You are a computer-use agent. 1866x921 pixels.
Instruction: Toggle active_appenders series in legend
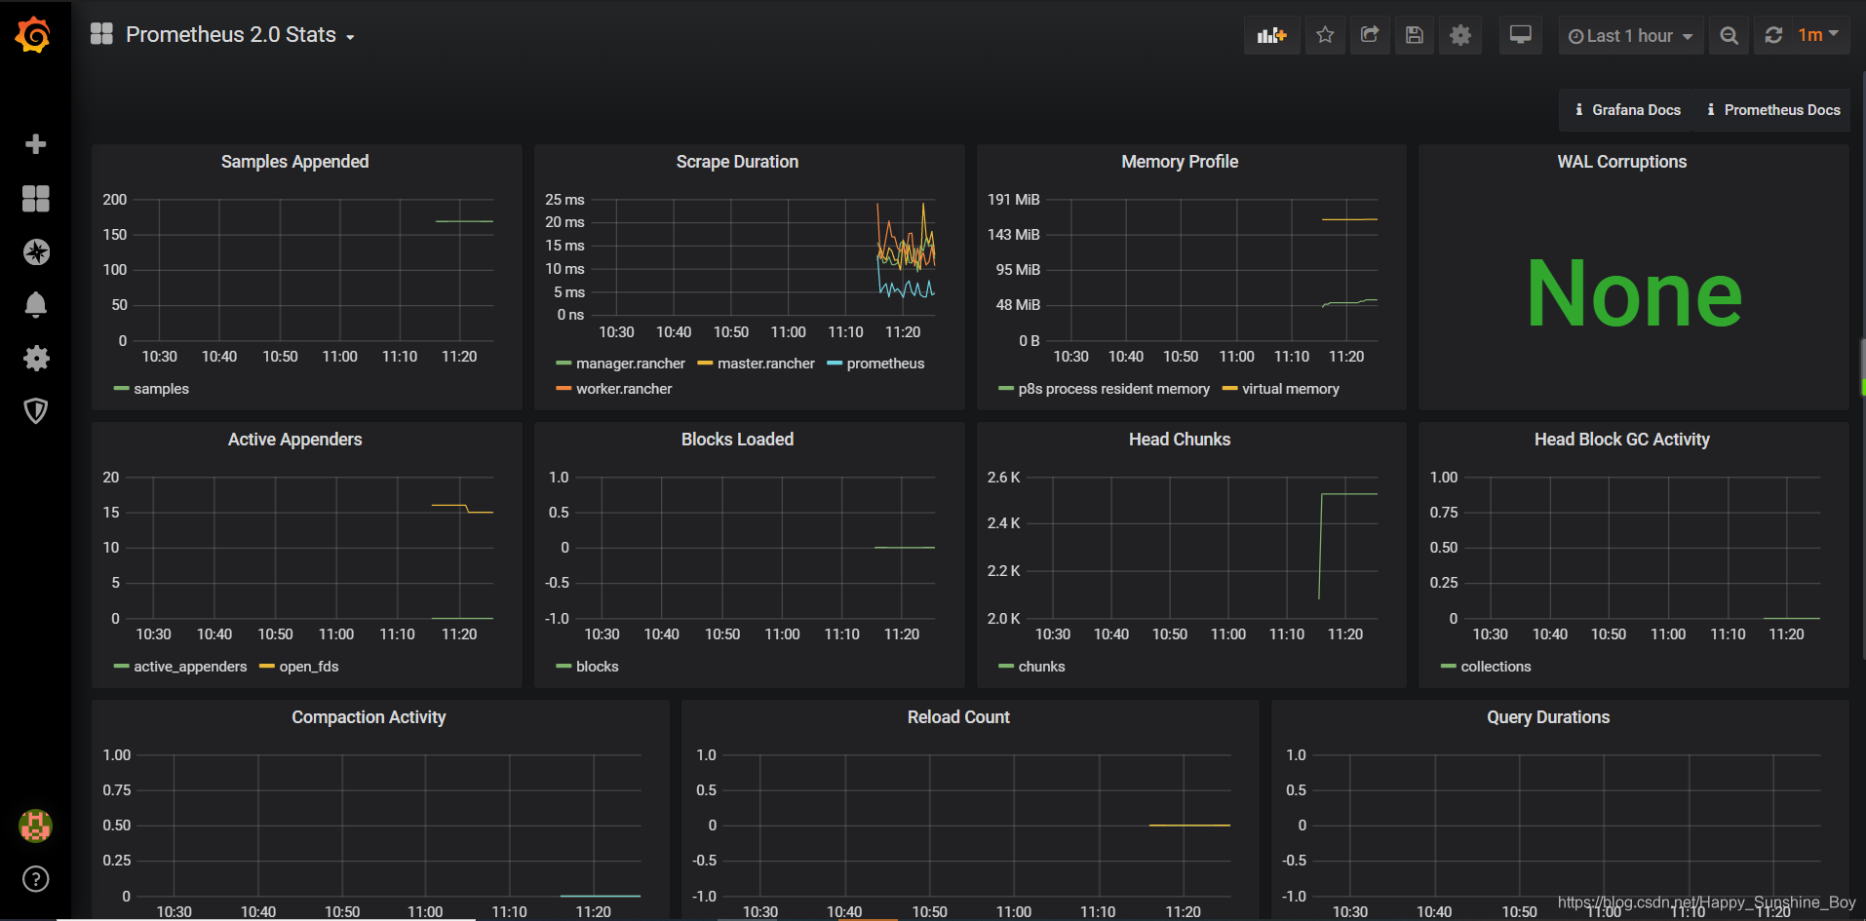point(189,667)
